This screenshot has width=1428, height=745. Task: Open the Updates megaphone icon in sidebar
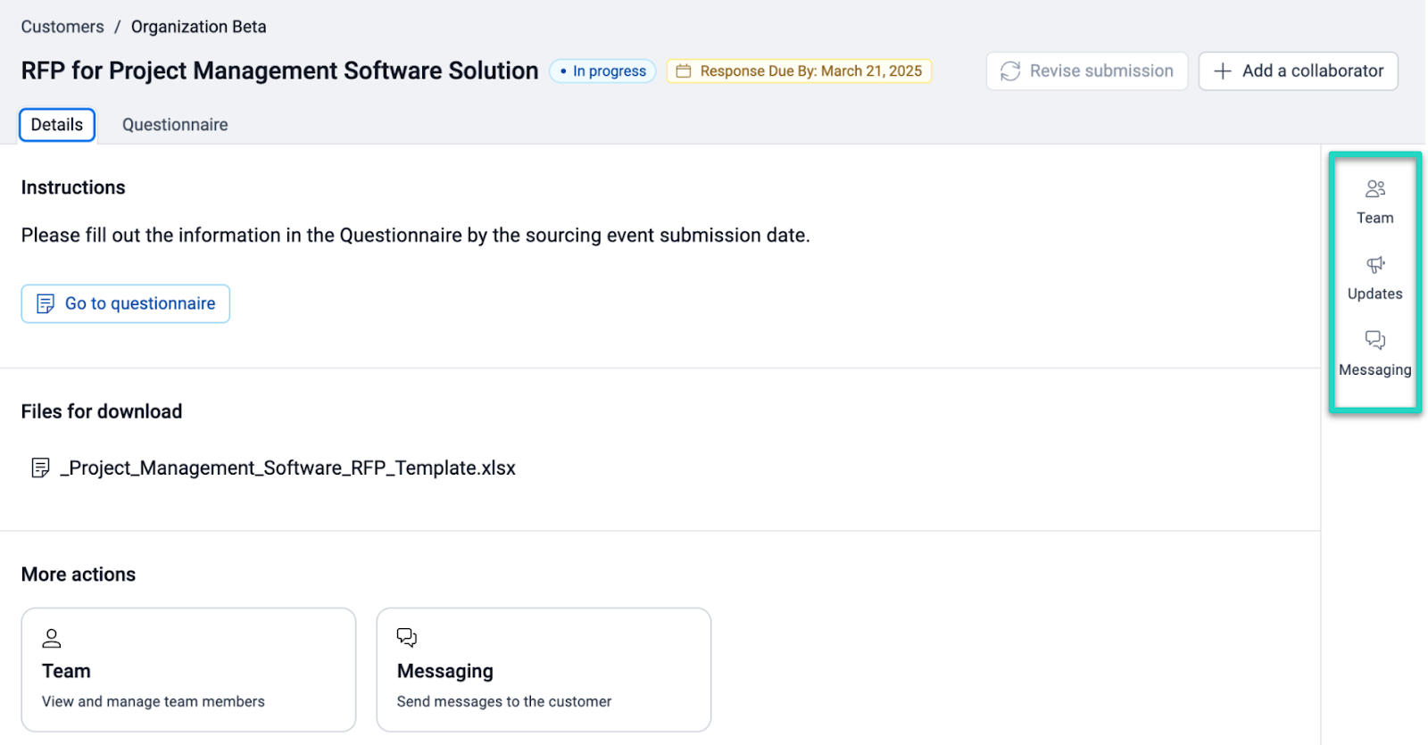coord(1374,265)
